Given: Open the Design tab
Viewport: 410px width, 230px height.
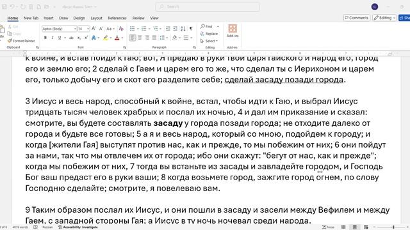Looking at the screenshot, I should [x=79, y=18].
